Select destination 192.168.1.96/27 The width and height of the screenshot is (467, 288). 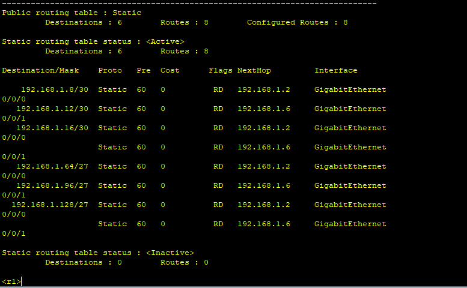point(52,186)
